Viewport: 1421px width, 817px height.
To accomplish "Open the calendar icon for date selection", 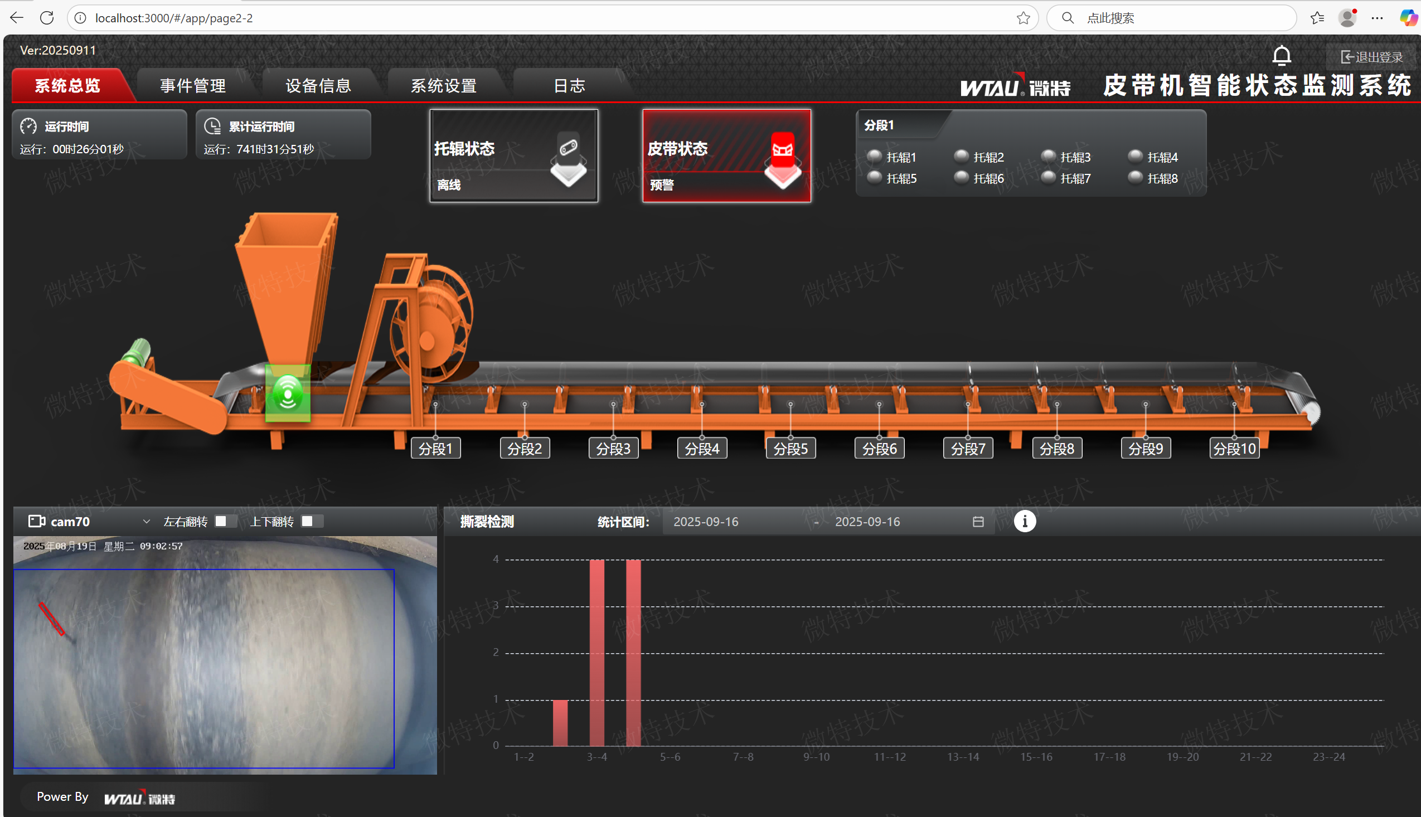I will tap(978, 521).
